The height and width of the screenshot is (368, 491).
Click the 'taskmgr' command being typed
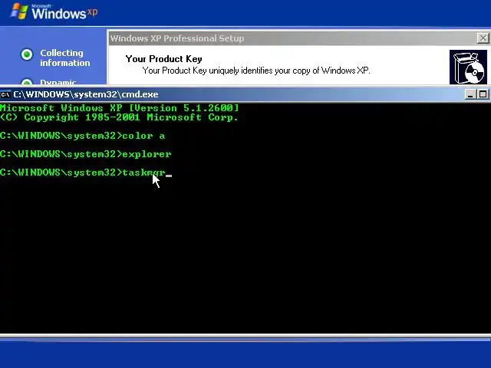(143, 172)
